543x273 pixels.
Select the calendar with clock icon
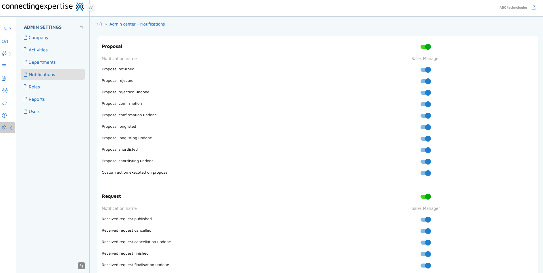[x=5, y=66]
